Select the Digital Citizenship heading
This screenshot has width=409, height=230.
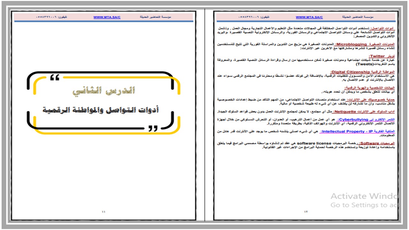[363, 72]
